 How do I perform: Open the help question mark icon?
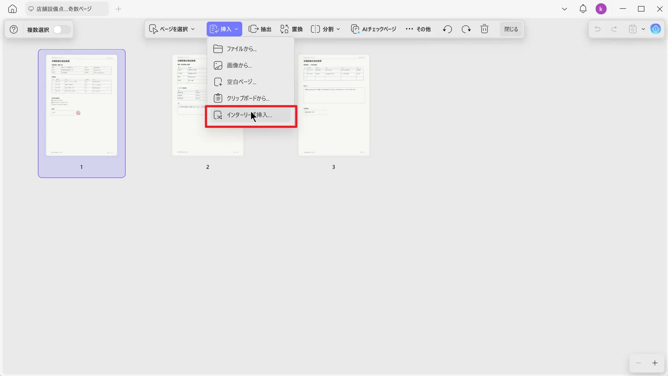tap(14, 29)
